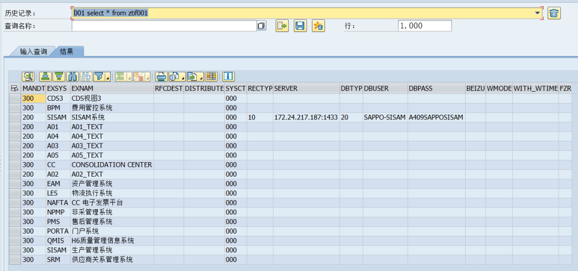Viewport: 578px width, 271px height.
Task: Select the DISTRIBUTE column header
Action: coord(204,89)
